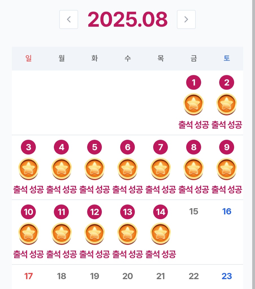Click the star coin under day 1
Image resolution: width=255 pixels, height=289 pixels.
coord(194,104)
